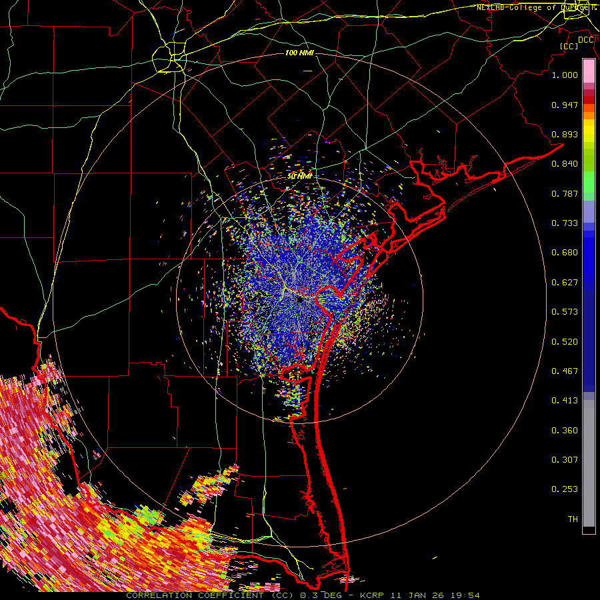The width and height of the screenshot is (600, 600).
Task: Select the 0.307 scale value
Action: pos(565,459)
